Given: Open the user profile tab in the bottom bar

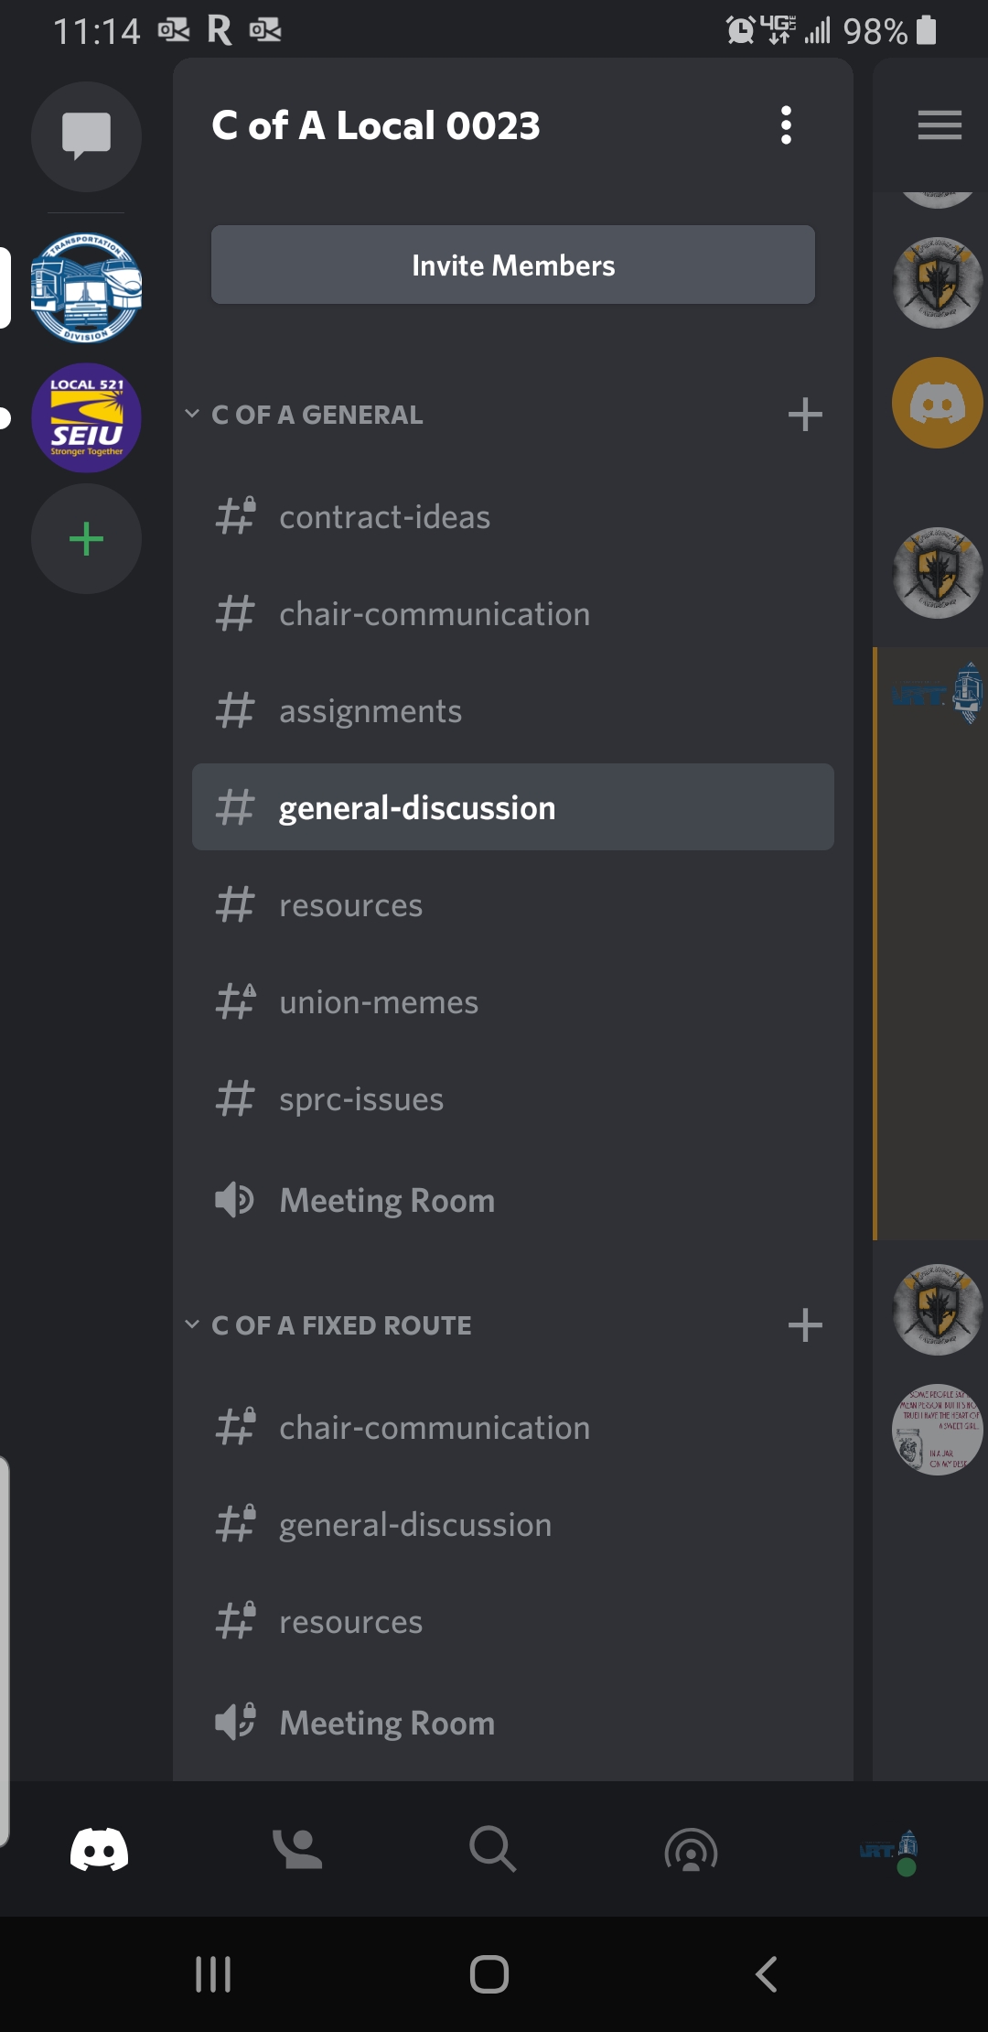Looking at the screenshot, I should (891, 1849).
